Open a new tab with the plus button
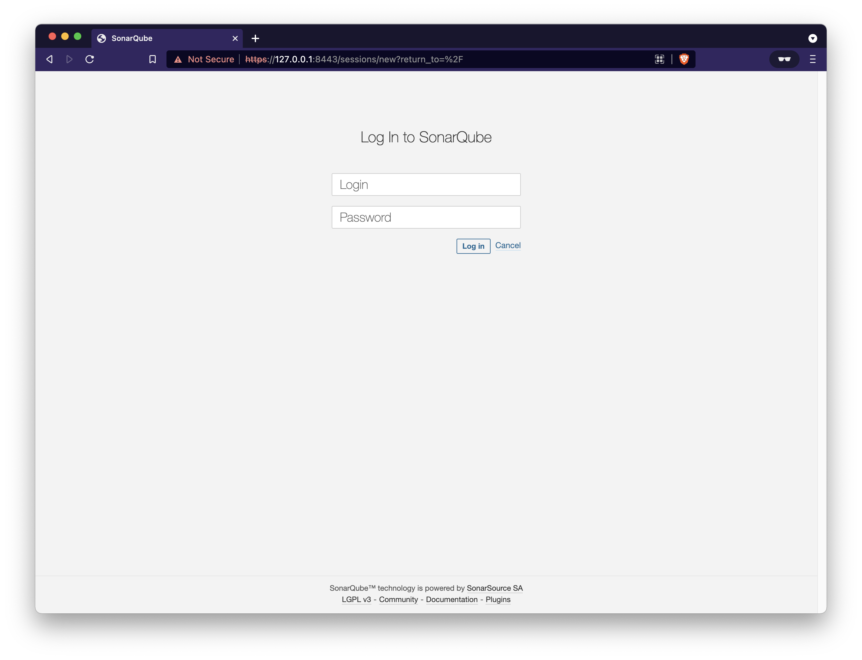 (x=255, y=38)
